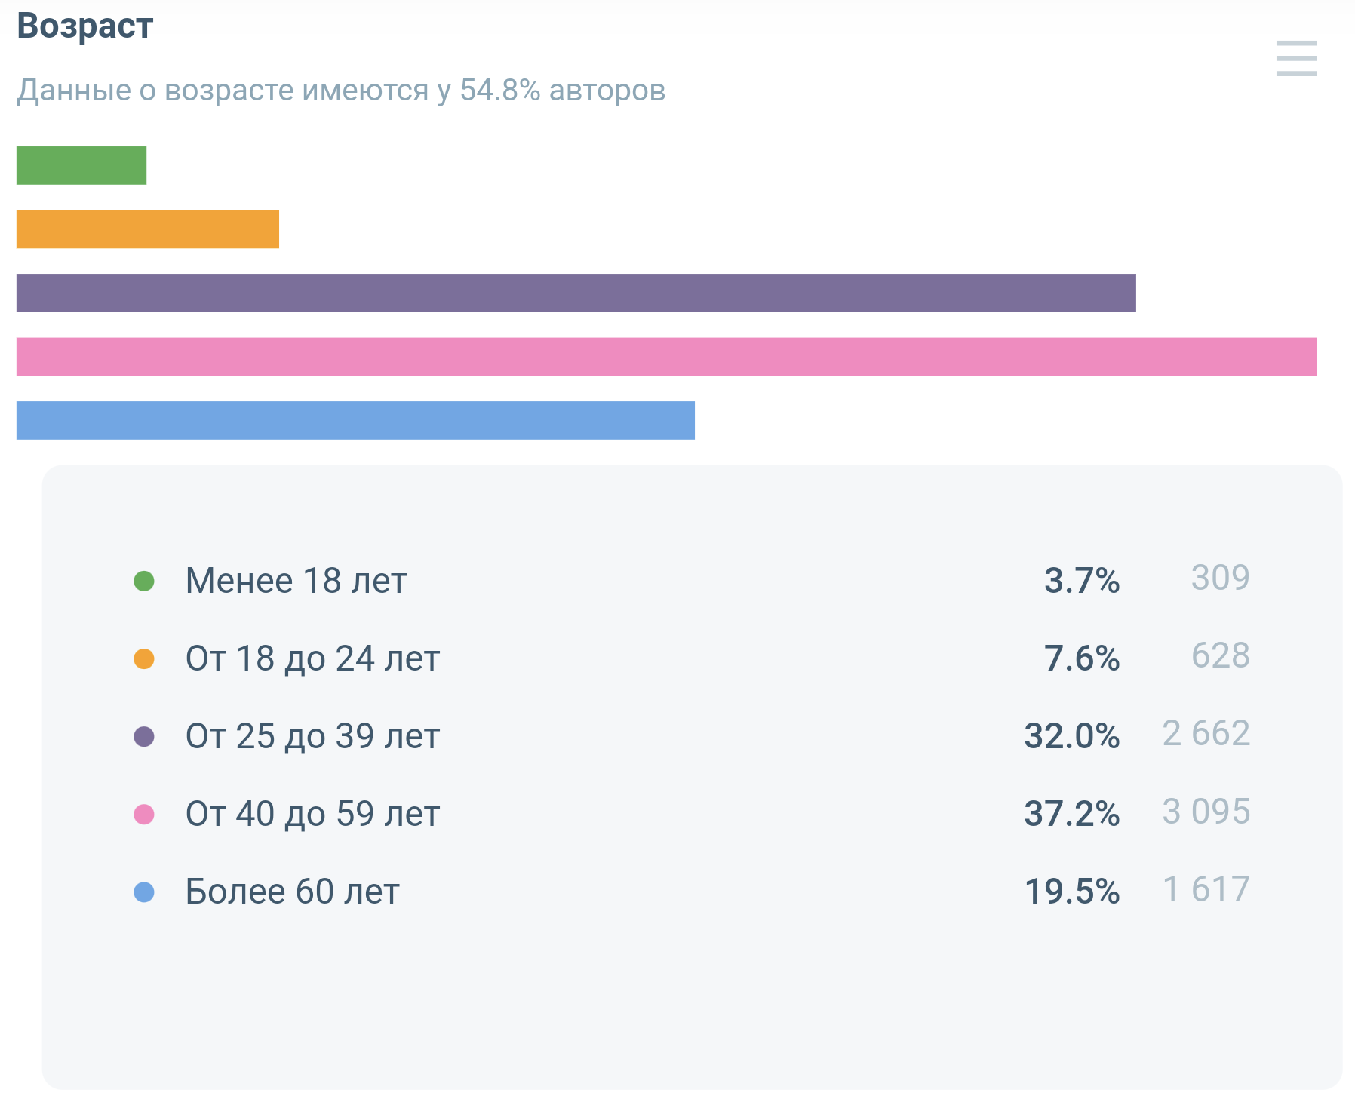Click the 'От 18 до 24 лет' legend label

[312, 658]
